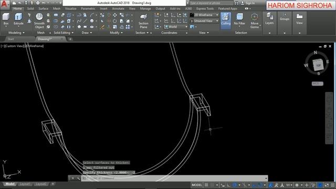Switch to the Solid ribbon tab
336x189 pixels.
(30, 8)
